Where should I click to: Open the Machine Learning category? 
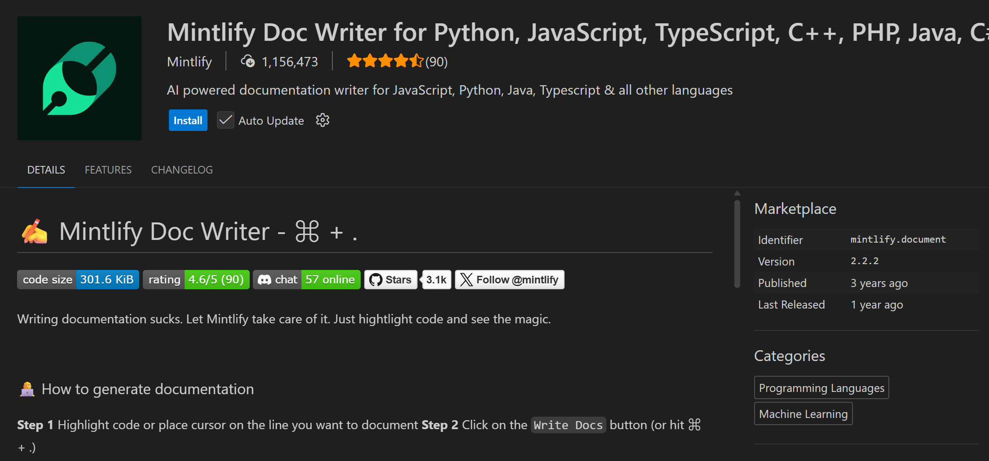coord(803,413)
